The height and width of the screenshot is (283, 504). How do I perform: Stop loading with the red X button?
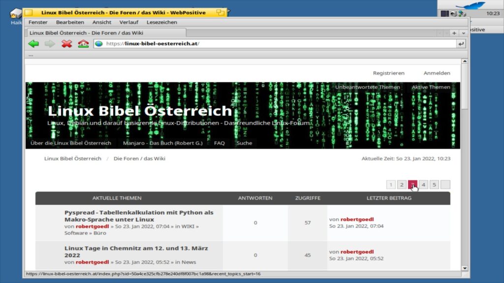pyautogui.click(x=66, y=44)
